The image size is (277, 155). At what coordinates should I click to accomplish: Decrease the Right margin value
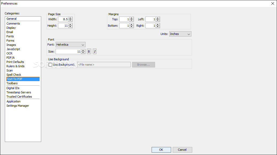(x=158, y=27)
